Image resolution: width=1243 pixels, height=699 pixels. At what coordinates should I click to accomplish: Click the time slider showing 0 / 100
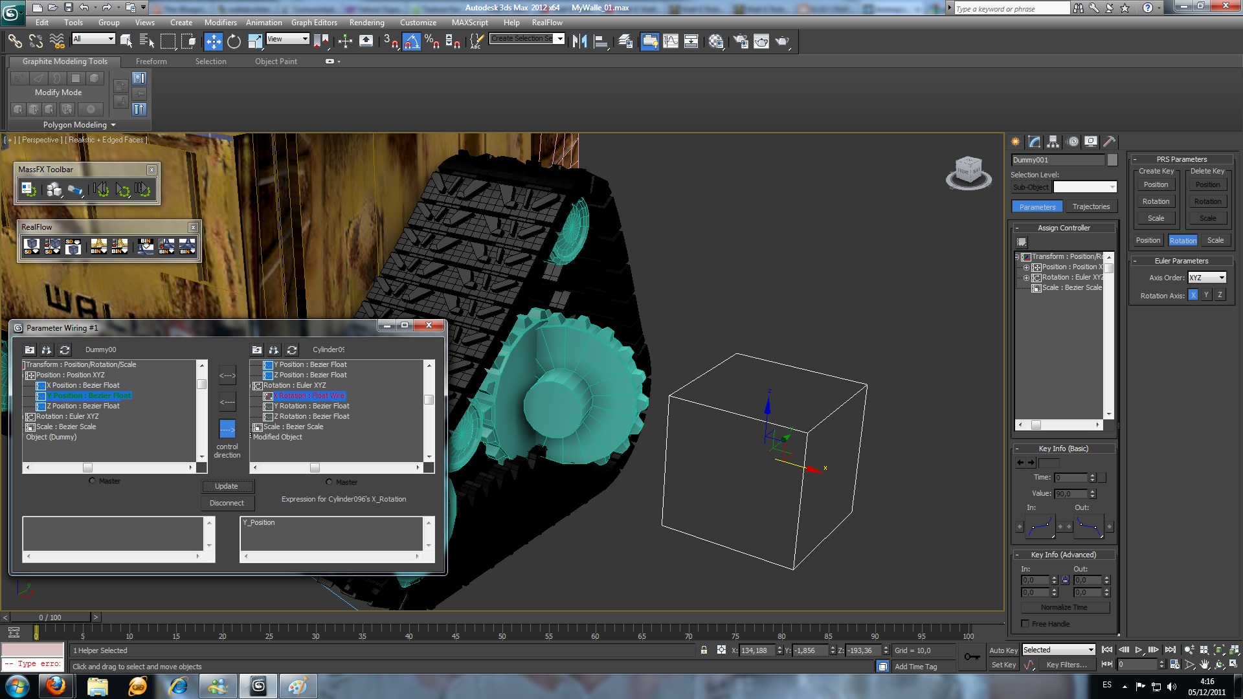(x=50, y=617)
